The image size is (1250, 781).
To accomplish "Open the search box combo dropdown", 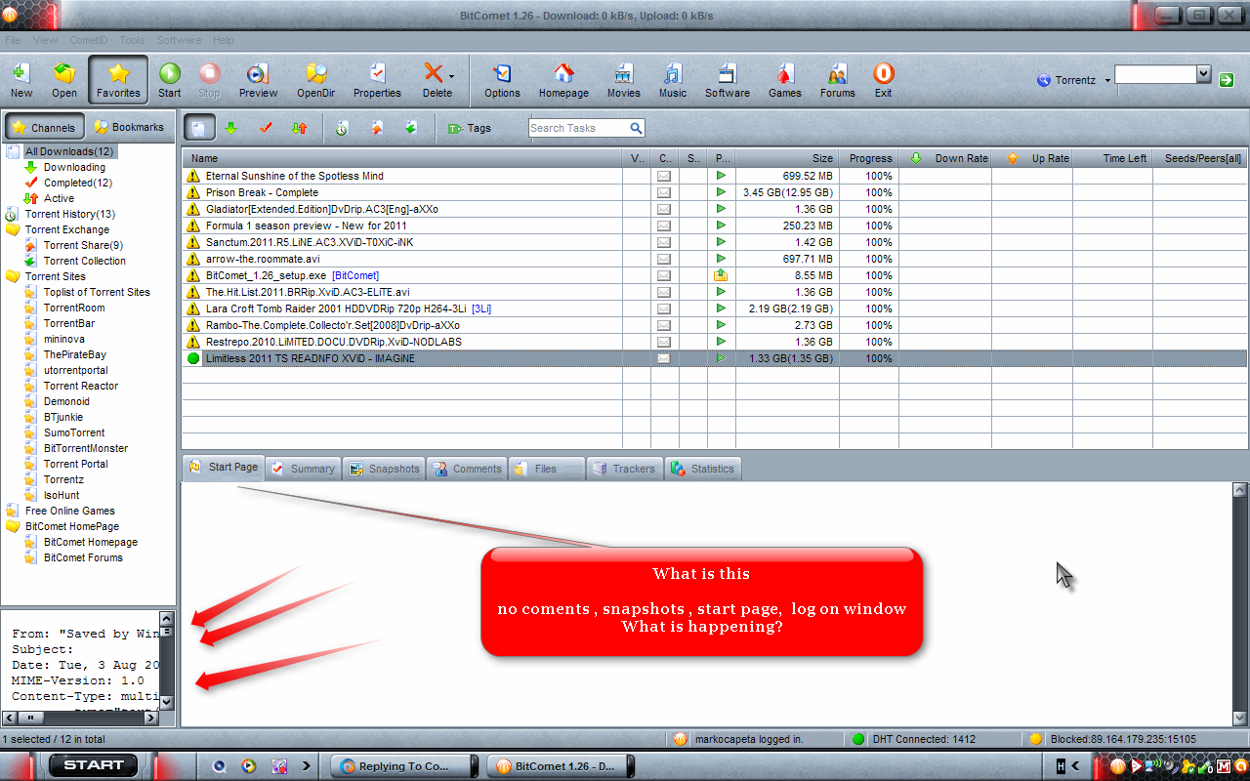I will click(x=1203, y=74).
